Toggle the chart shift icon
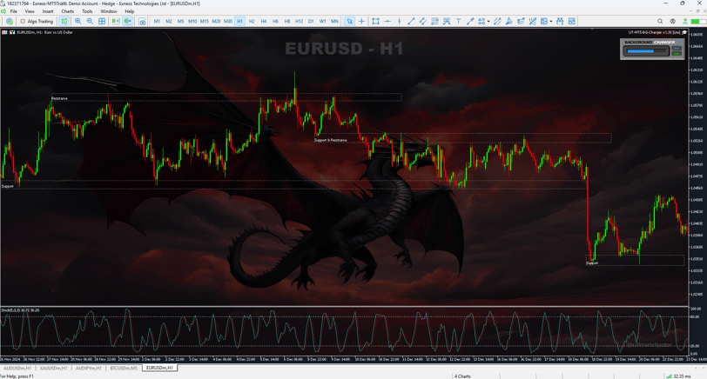707x379 pixels. click(x=128, y=21)
